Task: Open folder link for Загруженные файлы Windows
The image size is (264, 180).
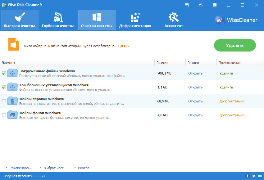Action: pos(195,73)
